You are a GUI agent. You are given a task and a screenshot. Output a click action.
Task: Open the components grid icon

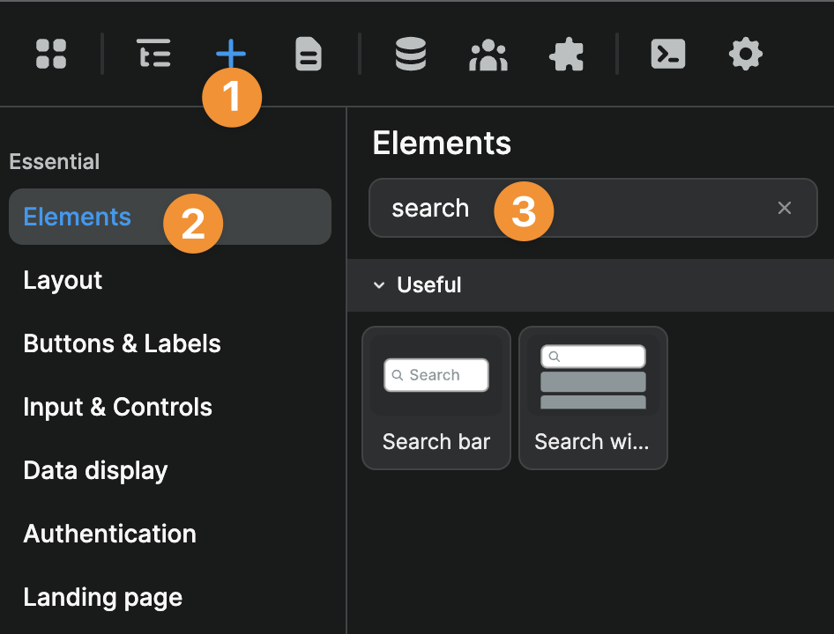(x=50, y=54)
